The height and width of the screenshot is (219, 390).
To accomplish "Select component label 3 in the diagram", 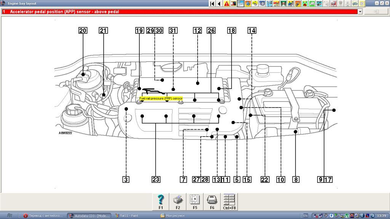I will point(126,179).
